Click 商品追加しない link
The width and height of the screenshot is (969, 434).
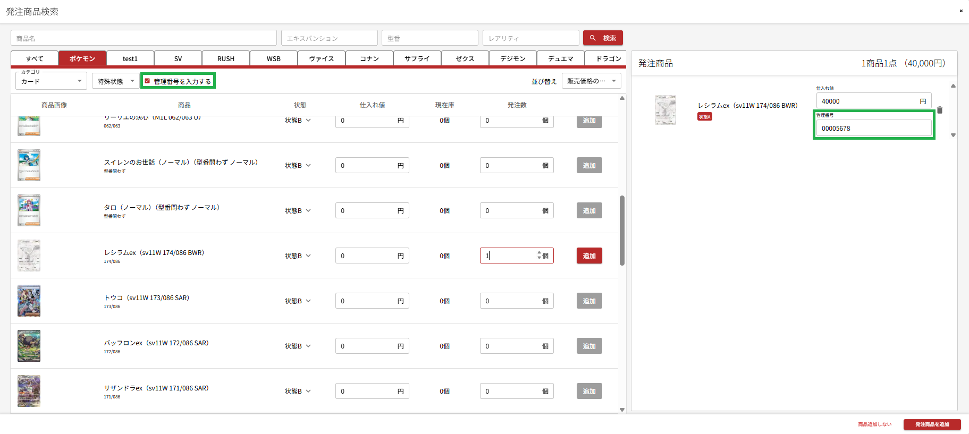[x=875, y=424]
